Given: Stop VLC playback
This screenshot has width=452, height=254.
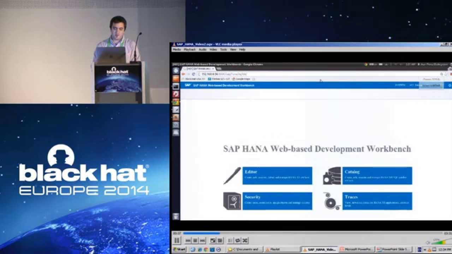Looking at the screenshot, I should [x=195, y=241].
